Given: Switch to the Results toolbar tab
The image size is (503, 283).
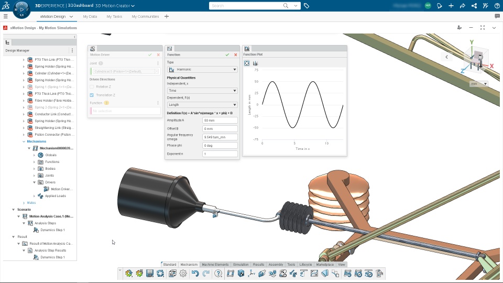Looking at the screenshot, I should point(258,264).
